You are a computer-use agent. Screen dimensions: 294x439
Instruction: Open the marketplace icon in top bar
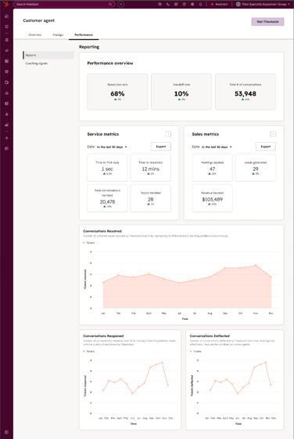(x=176, y=4)
